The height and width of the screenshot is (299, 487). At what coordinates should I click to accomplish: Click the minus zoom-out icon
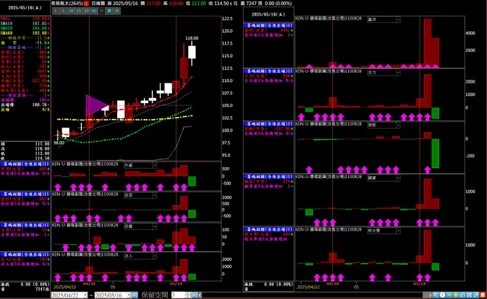pos(449,295)
